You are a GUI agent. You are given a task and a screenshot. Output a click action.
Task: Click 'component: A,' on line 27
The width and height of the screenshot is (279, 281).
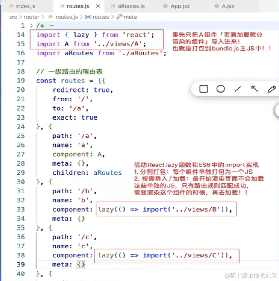(79, 154)
